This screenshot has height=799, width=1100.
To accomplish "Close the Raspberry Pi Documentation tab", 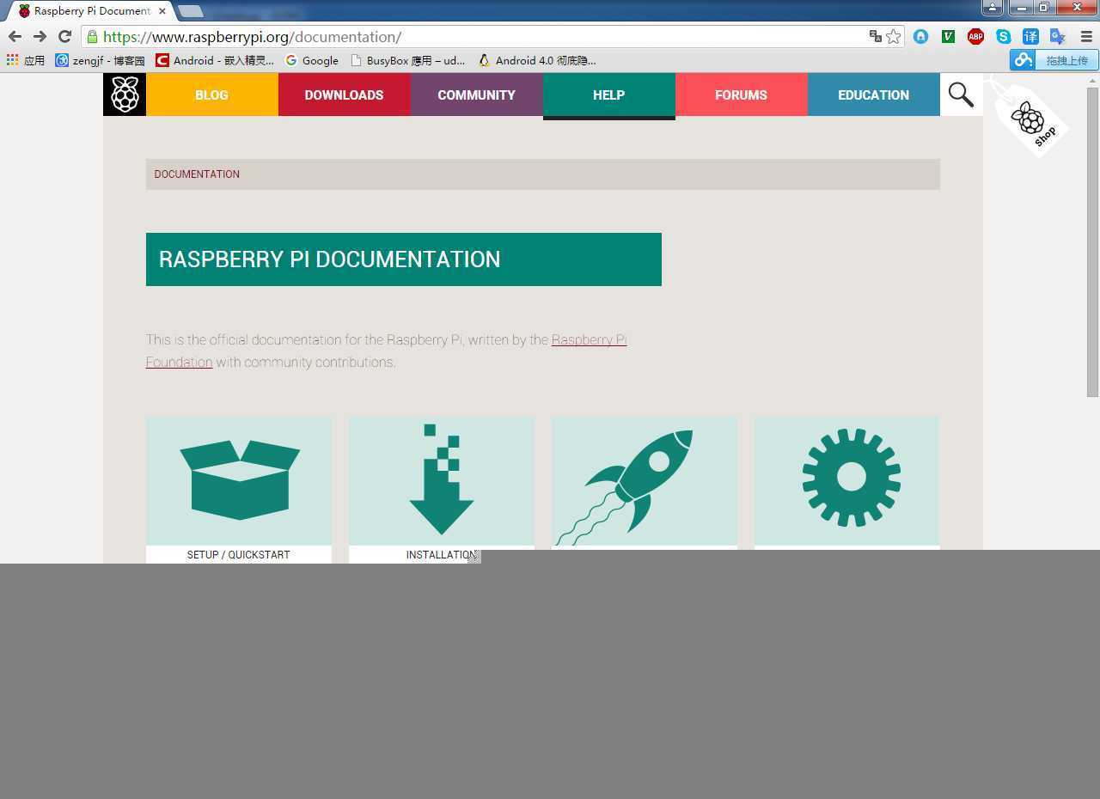I will pos(162,11).
